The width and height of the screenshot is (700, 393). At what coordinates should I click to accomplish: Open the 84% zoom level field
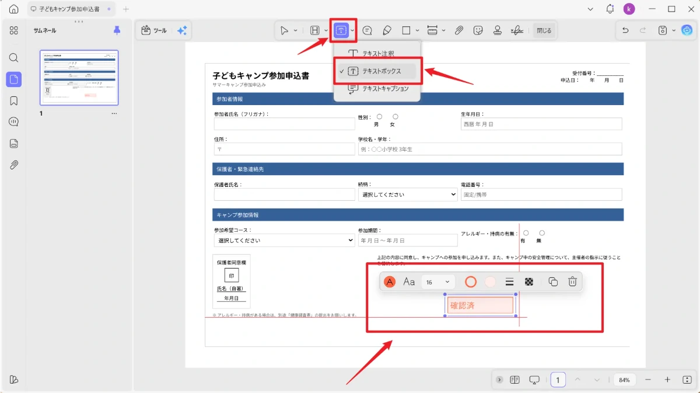pos(624,380)
